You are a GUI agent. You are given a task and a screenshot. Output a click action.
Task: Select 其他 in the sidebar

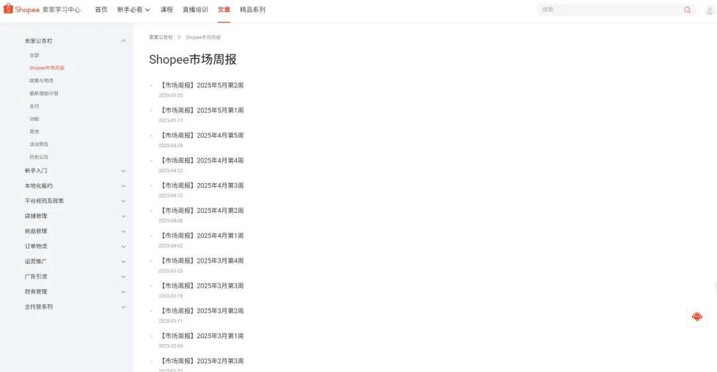click(35, 131)
